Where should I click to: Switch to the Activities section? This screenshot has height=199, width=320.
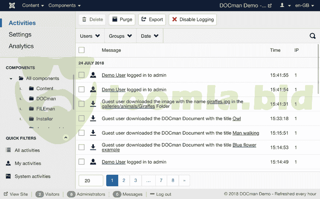22,23
